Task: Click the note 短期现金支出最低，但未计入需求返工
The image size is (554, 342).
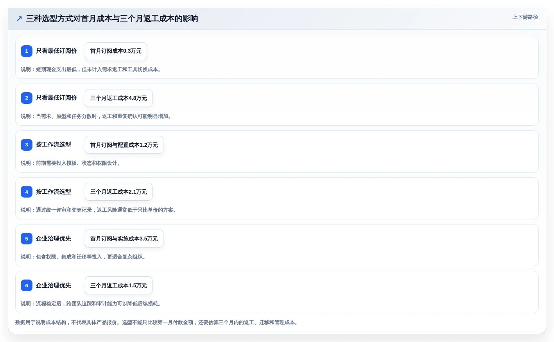Action: [x=91, y=69]
